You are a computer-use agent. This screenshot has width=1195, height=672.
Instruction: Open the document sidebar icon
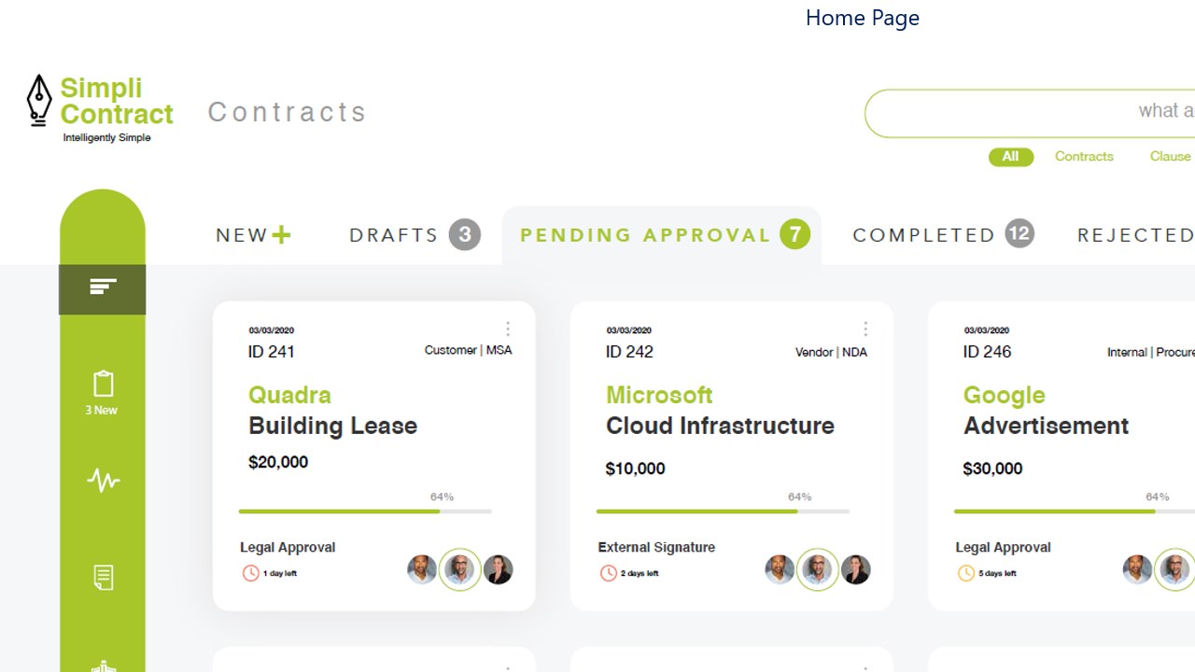tap(104, 578)
